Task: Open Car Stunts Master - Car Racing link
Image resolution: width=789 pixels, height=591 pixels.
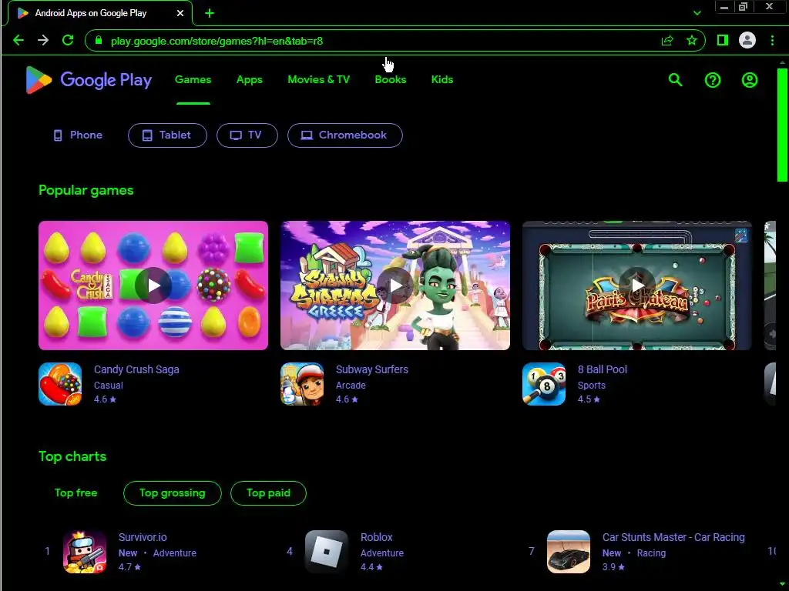Action: coord(673,537)
